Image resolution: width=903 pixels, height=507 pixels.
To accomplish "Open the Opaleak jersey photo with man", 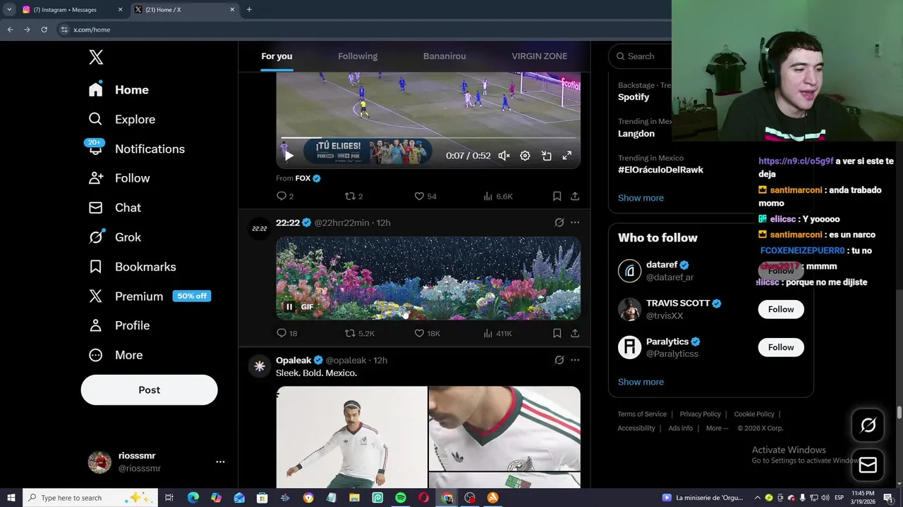I will point(351,437).
